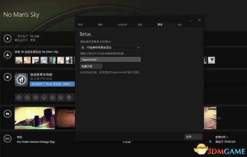Select the 测试 tab
The width and height of the screenshot is (247, 157).
click(160, 24)
